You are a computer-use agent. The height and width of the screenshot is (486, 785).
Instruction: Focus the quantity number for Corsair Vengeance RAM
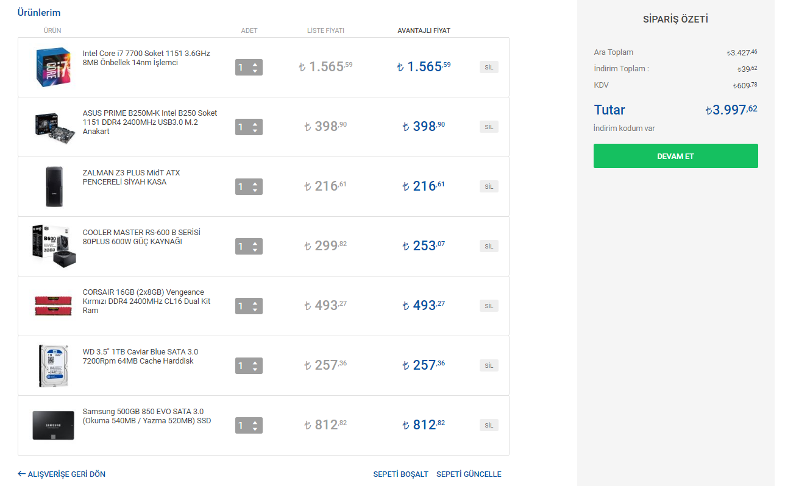242,306
